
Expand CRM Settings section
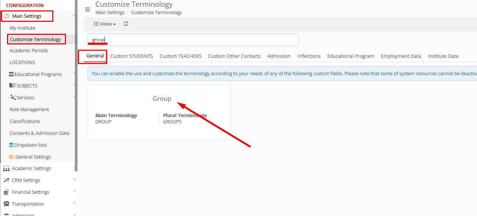point(26,180)
